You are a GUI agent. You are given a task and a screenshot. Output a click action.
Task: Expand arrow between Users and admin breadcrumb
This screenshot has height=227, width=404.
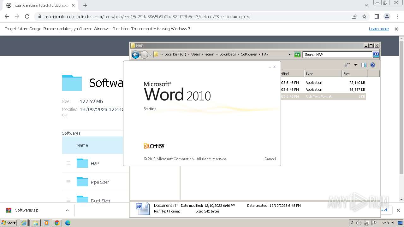click(x=203, y=55)
